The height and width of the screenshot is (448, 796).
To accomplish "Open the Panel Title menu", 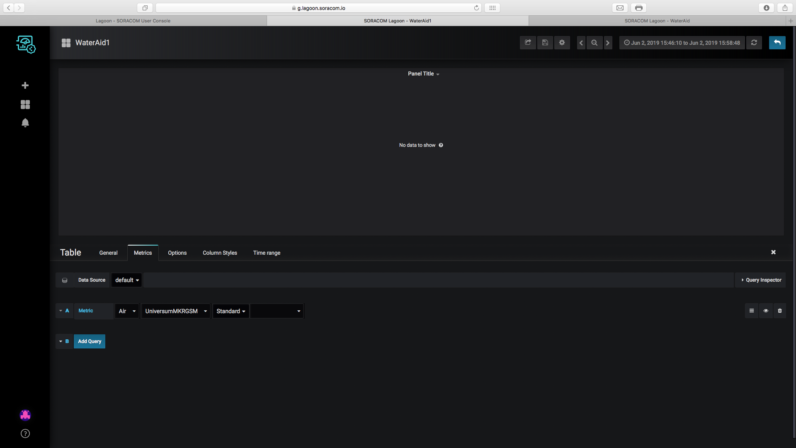I will (423, 74).
